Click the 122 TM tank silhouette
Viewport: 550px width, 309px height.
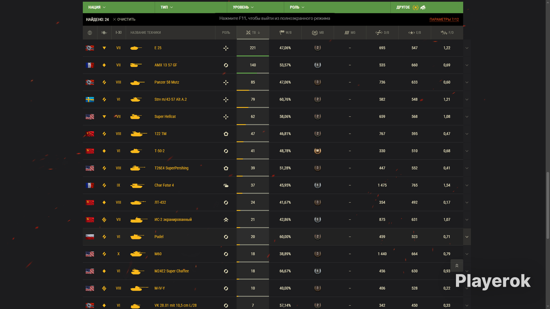click(x=139, y=134)
